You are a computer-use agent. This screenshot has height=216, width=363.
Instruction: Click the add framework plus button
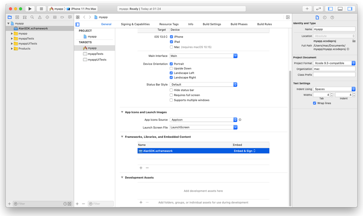pyautogui.click(x=141, y=168)
